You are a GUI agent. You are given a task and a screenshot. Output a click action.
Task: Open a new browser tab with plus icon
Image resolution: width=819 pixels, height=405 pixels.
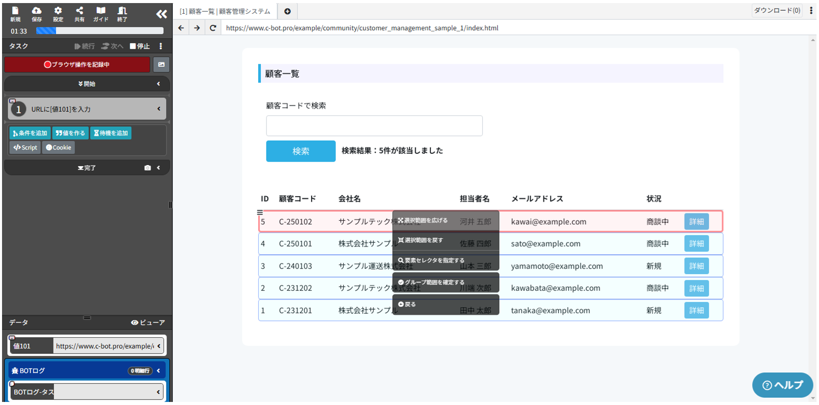point(287,11)
